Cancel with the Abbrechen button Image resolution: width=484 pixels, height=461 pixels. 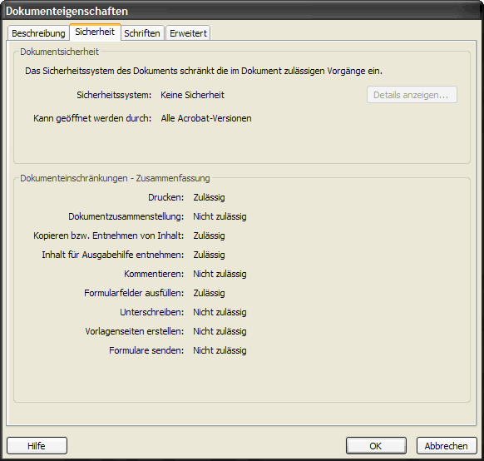pyautogui.click(x=447, y=445)
